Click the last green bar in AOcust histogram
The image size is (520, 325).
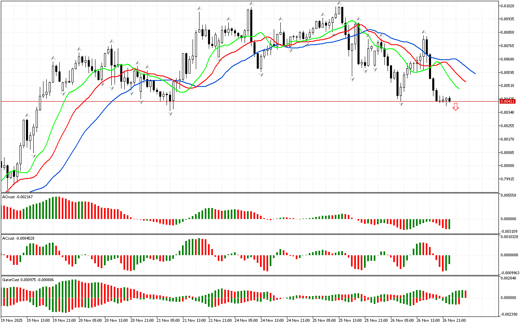[x=449, y=224]
